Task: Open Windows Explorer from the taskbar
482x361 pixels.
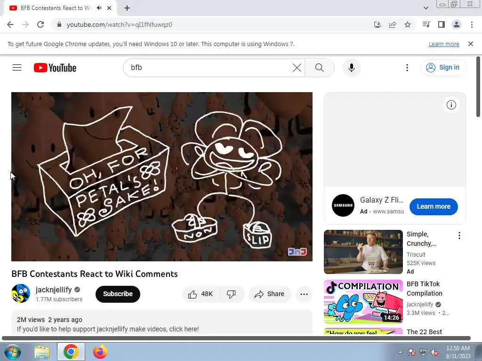Action: point(42,352)
